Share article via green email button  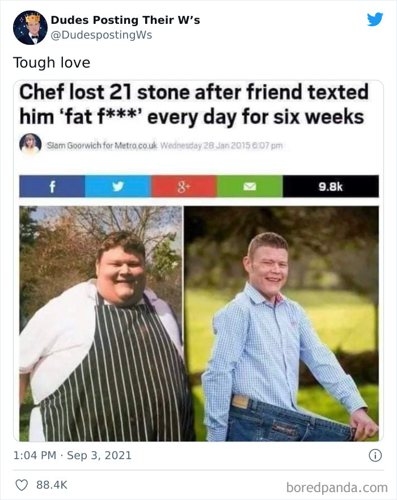250,186
